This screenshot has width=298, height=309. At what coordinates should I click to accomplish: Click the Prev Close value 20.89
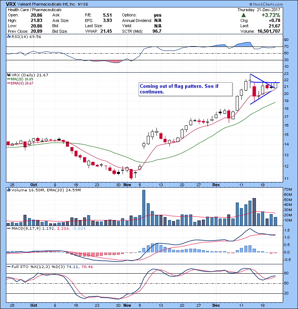pos(37,31)
